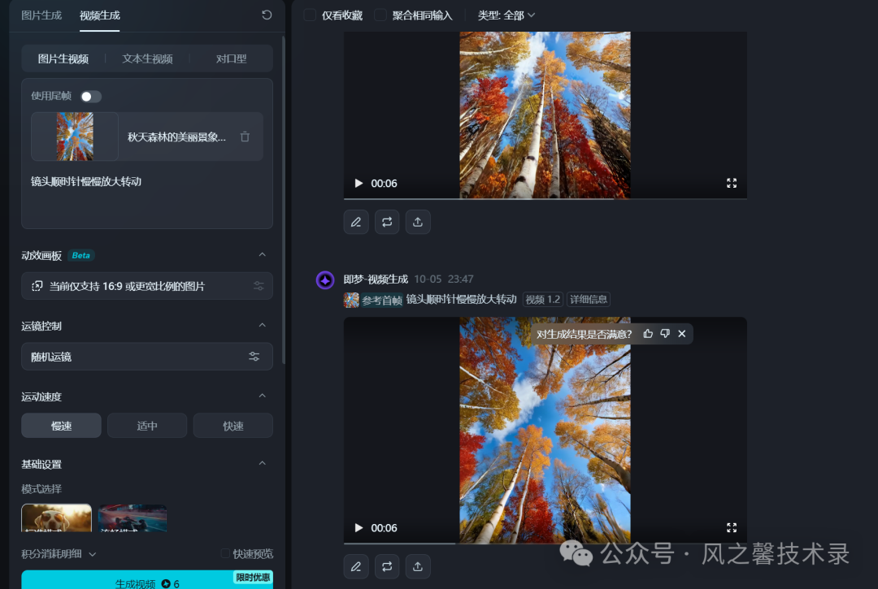Click the 秋天森林的美丽景象... file text
Image resolution: width=878 pixels, height=589 pixels.
coord(176,137)
